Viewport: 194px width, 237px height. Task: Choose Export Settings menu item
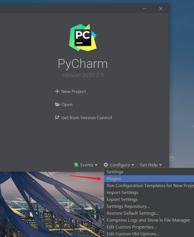(x=149, y=199)
